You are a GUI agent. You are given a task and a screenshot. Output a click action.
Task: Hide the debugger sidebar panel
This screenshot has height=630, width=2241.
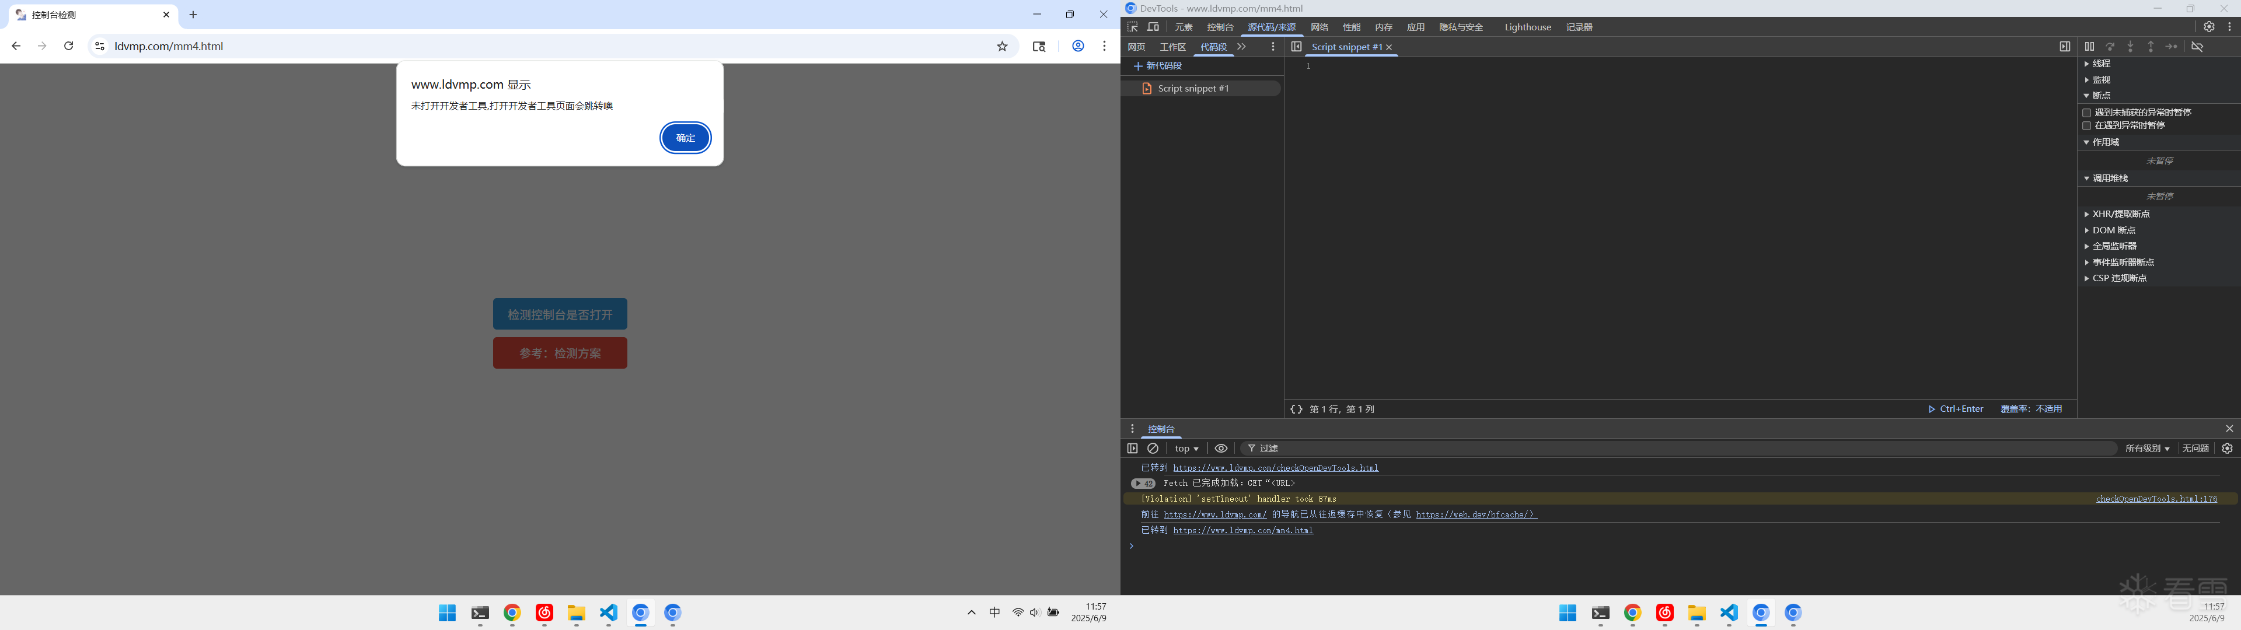[x=2064, y=46]
